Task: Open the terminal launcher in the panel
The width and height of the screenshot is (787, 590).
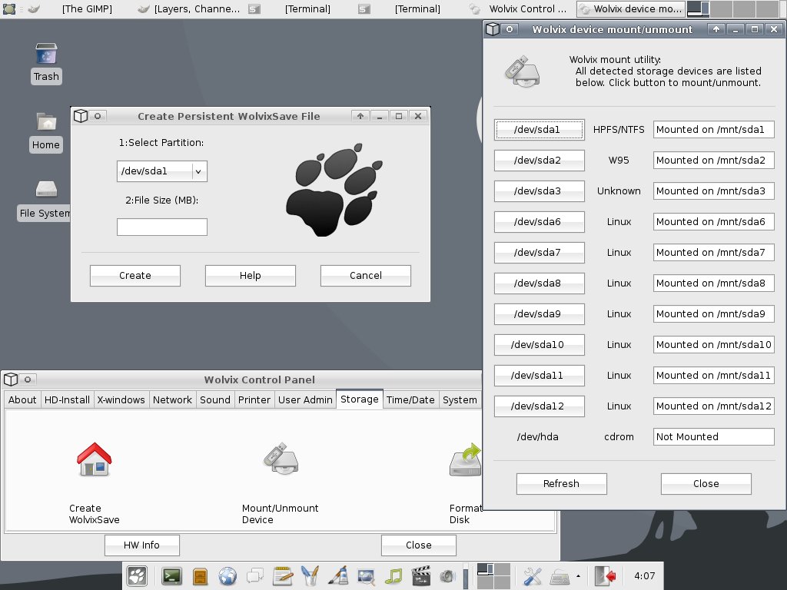Action: point(171,576)
